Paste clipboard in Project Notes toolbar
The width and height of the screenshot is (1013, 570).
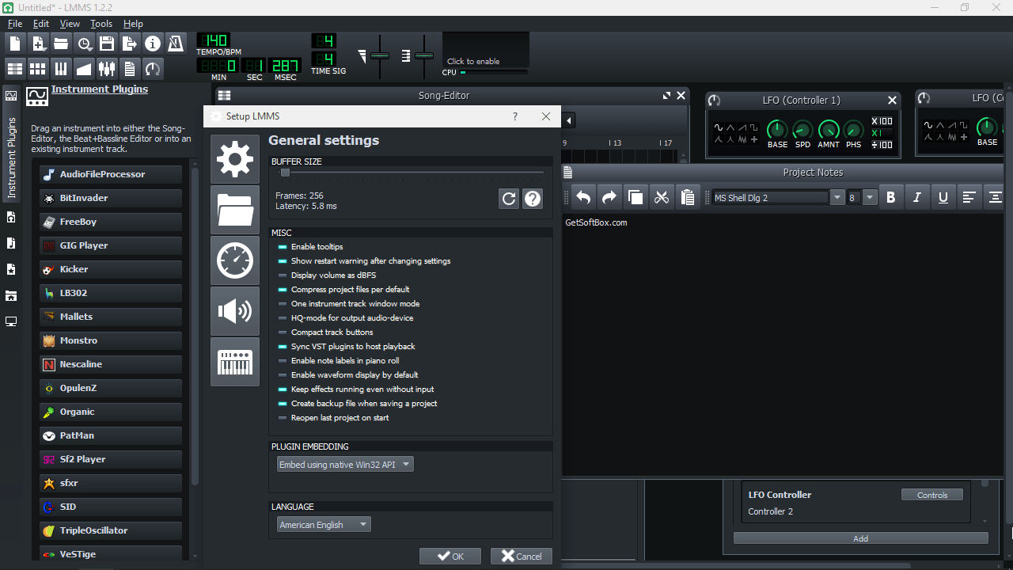tap(688, 197)
